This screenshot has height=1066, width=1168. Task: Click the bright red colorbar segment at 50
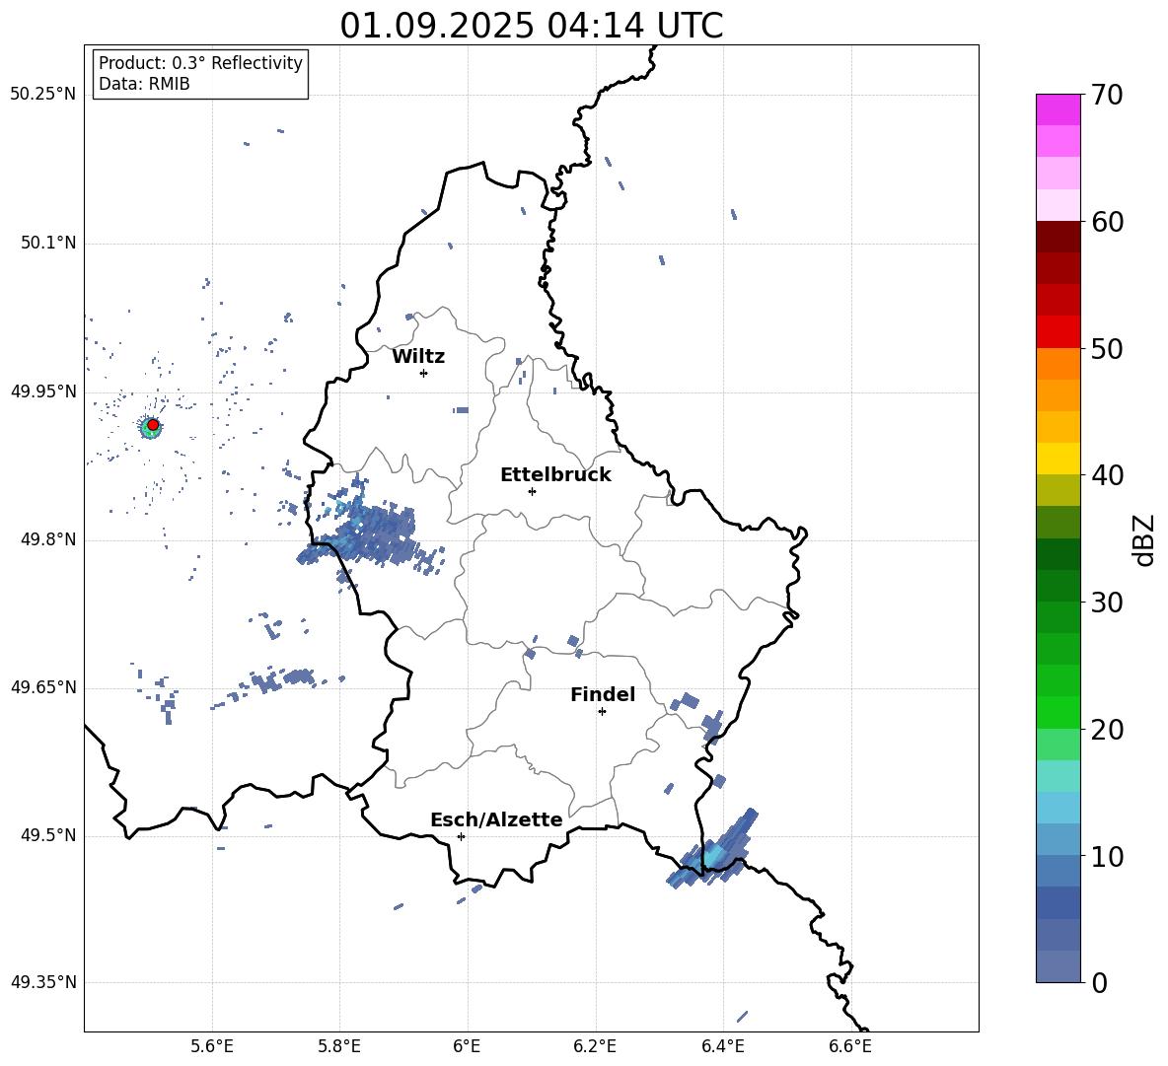[1058, 332]
